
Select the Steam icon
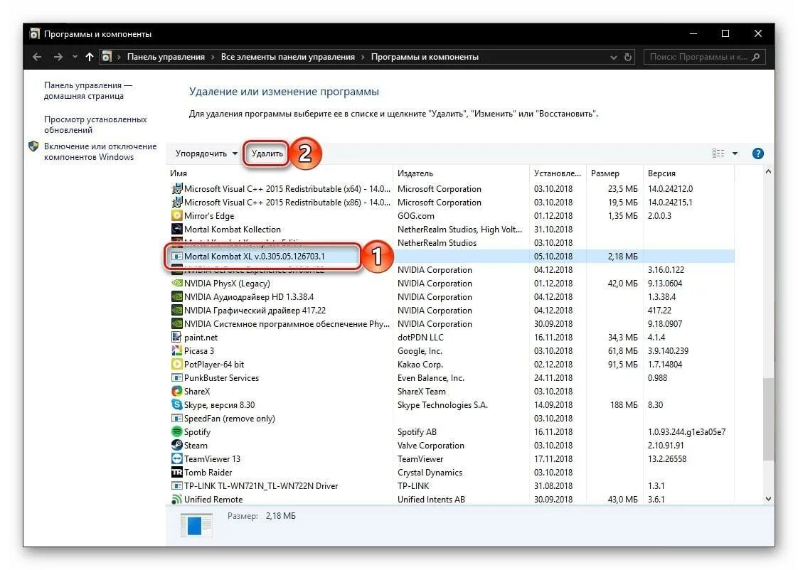pos(176,445)
